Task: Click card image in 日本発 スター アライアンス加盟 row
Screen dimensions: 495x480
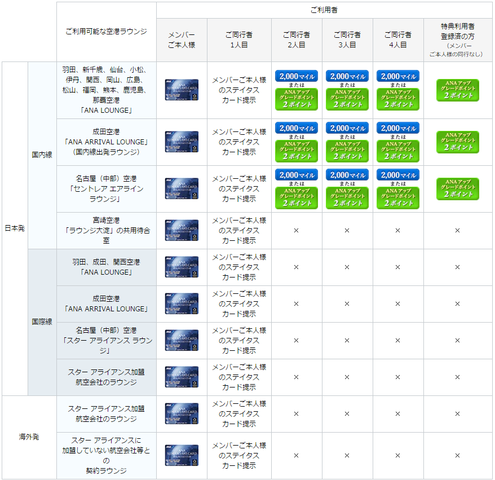Action: (x=182, y=377)
